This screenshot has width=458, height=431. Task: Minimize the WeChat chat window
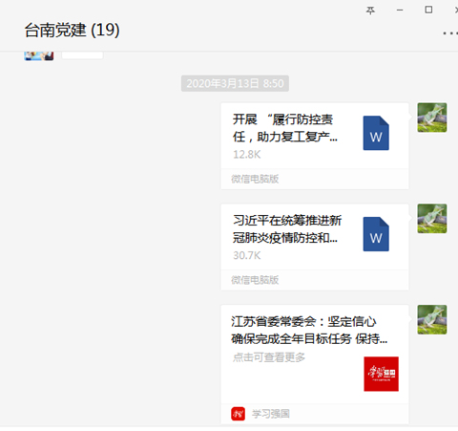400,11
